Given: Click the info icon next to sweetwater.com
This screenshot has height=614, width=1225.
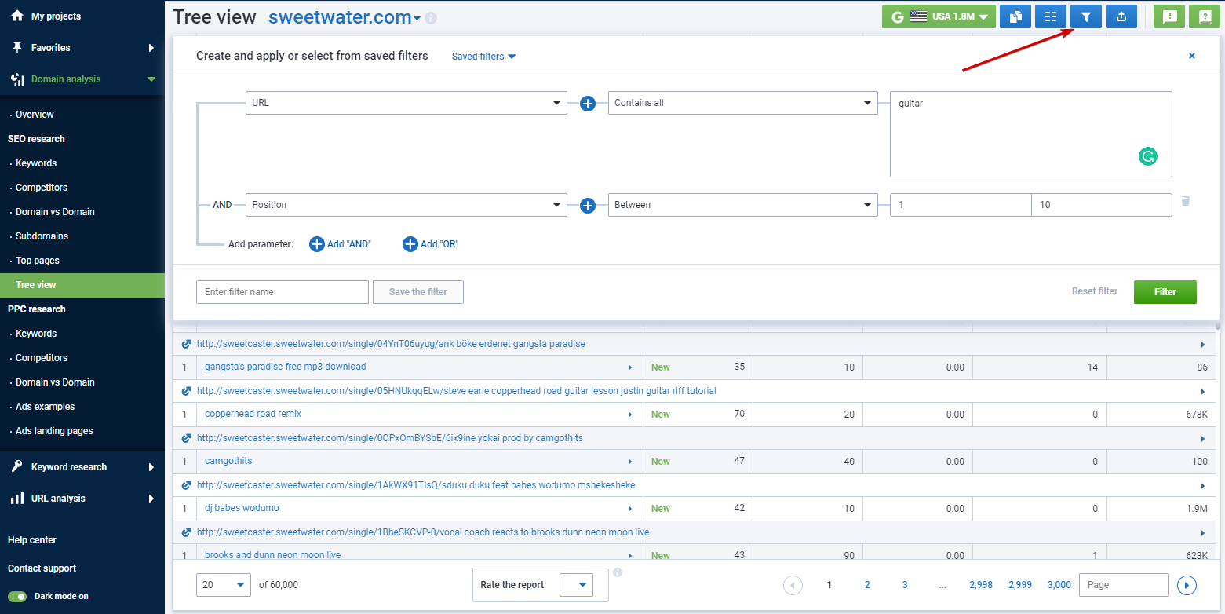Looking at the screenshot, I should point(431,18).
